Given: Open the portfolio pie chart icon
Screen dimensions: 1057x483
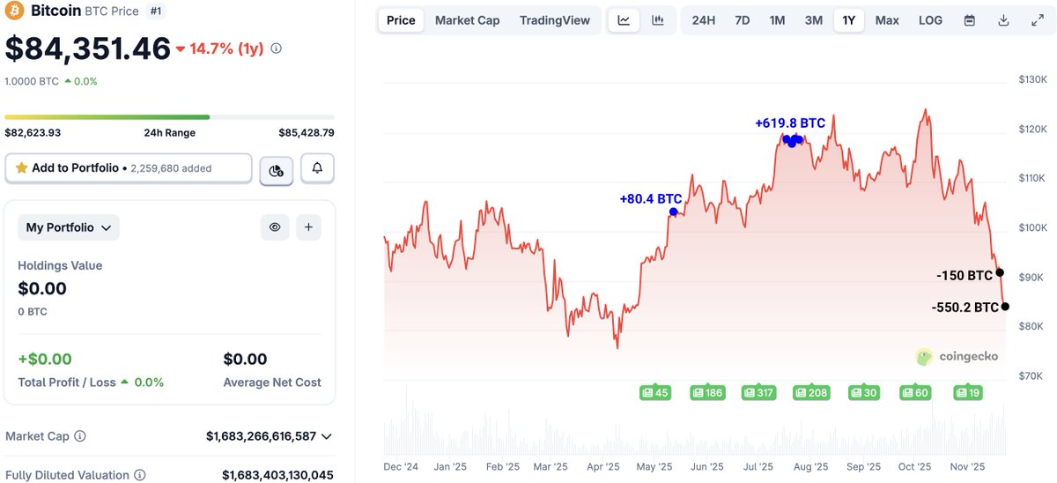Looking at the screenshot, I should point(276,170).
